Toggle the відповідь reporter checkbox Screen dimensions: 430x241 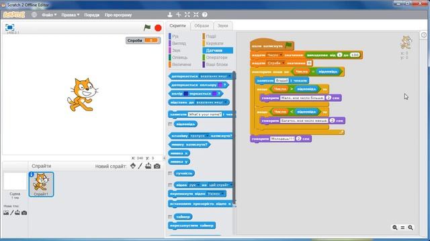pos(170,124)
